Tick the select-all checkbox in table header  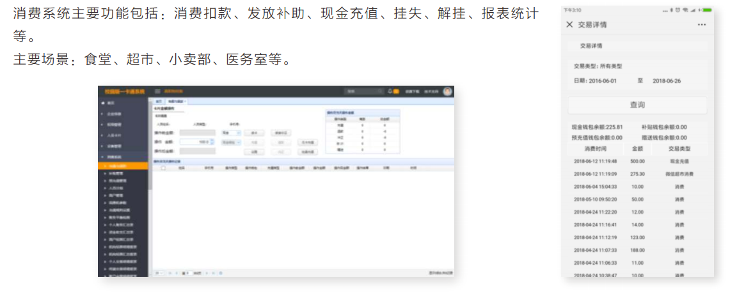164,169
